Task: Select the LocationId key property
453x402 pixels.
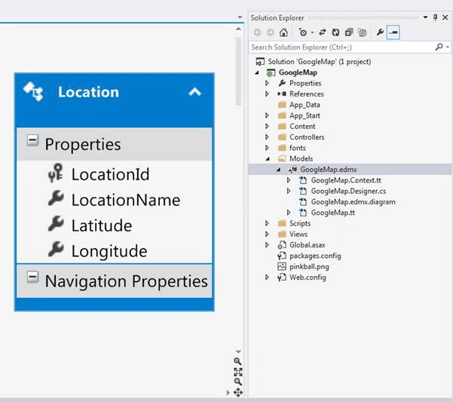Action: tap(110, 174)
